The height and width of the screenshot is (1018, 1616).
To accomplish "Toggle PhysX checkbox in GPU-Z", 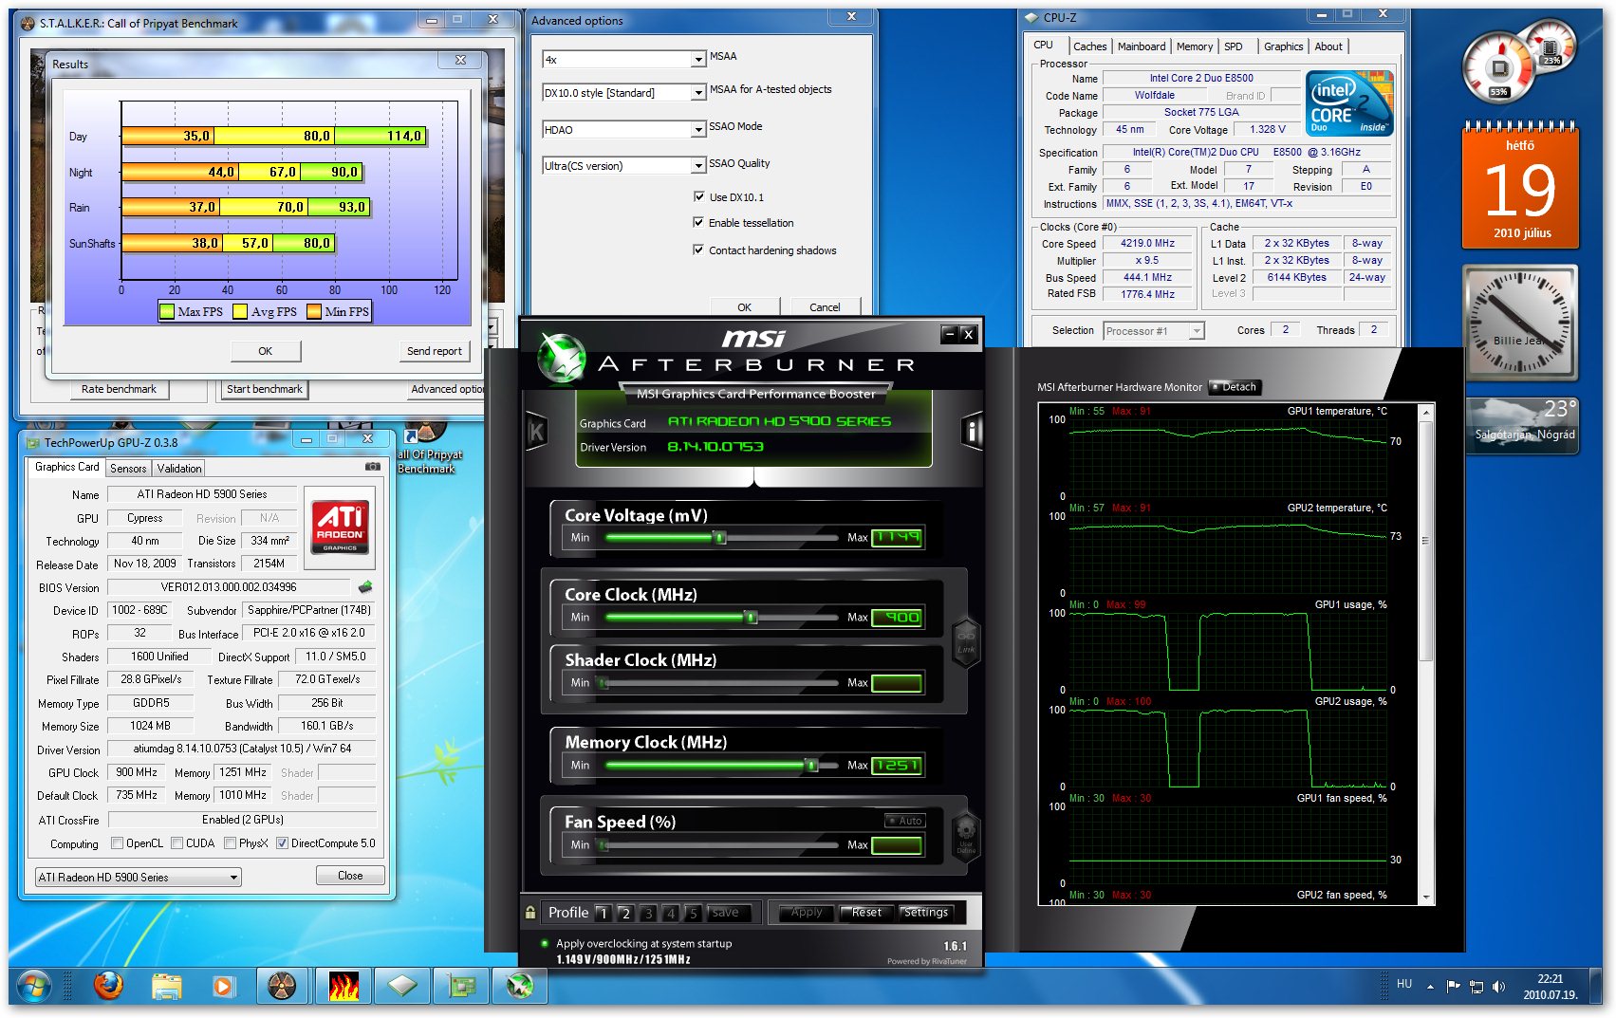I will tap(231, 842).
